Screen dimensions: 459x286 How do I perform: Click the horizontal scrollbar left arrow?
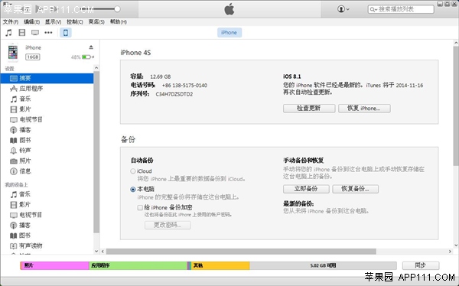point(103,251)
